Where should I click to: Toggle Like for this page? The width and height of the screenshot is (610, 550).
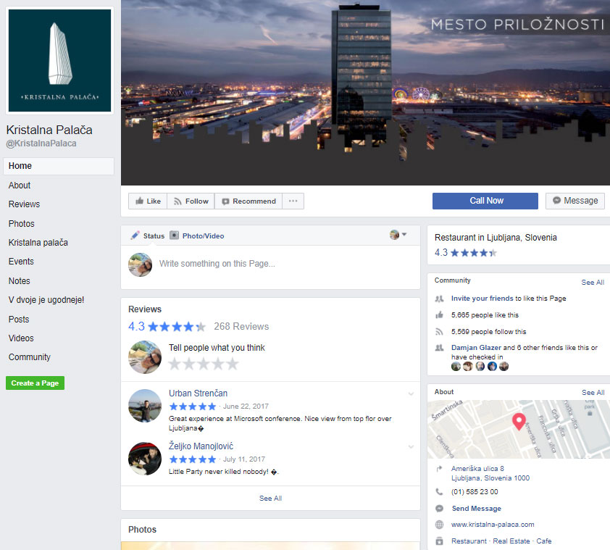point(148,201)
